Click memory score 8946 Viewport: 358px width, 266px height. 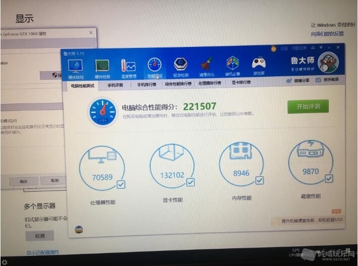coord(241,173)
